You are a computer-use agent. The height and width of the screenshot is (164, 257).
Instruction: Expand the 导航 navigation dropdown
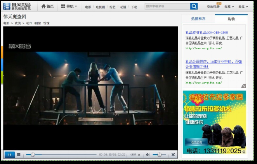click(69, 6)
